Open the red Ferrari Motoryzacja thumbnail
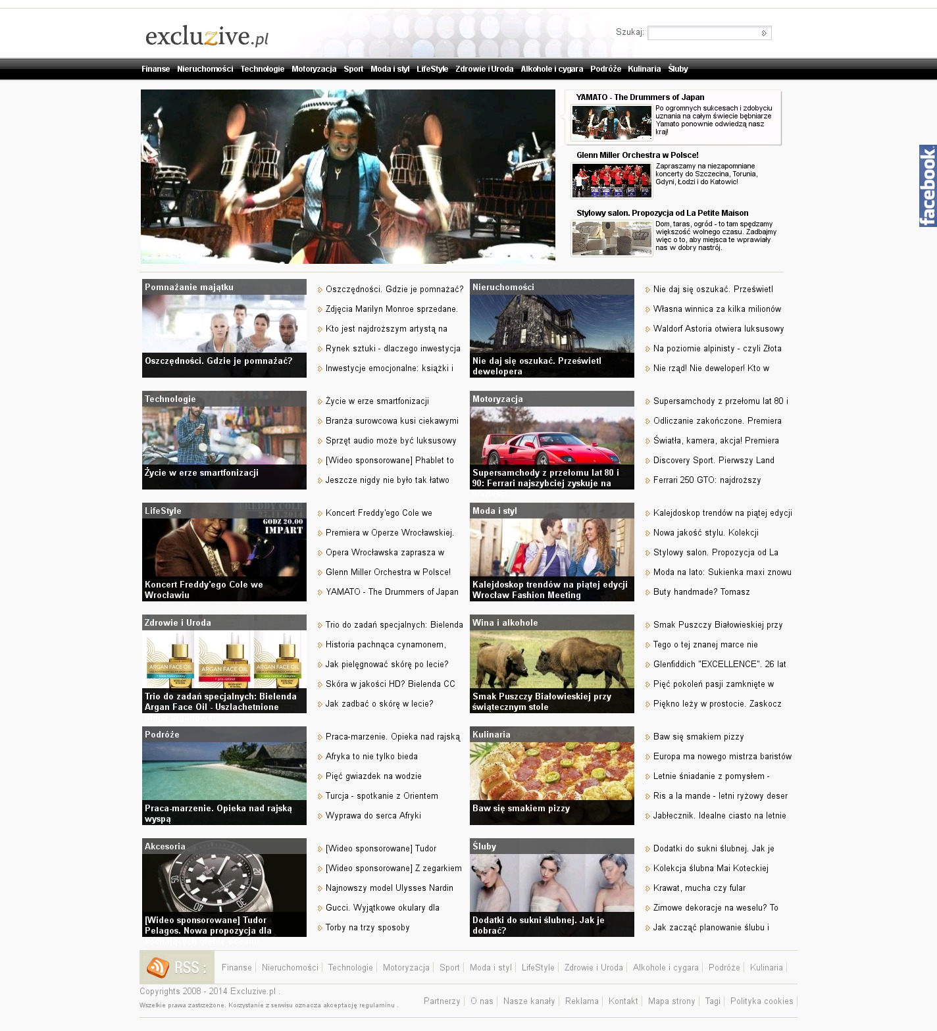Screen dimensions: 937x1031 [551, 436]
